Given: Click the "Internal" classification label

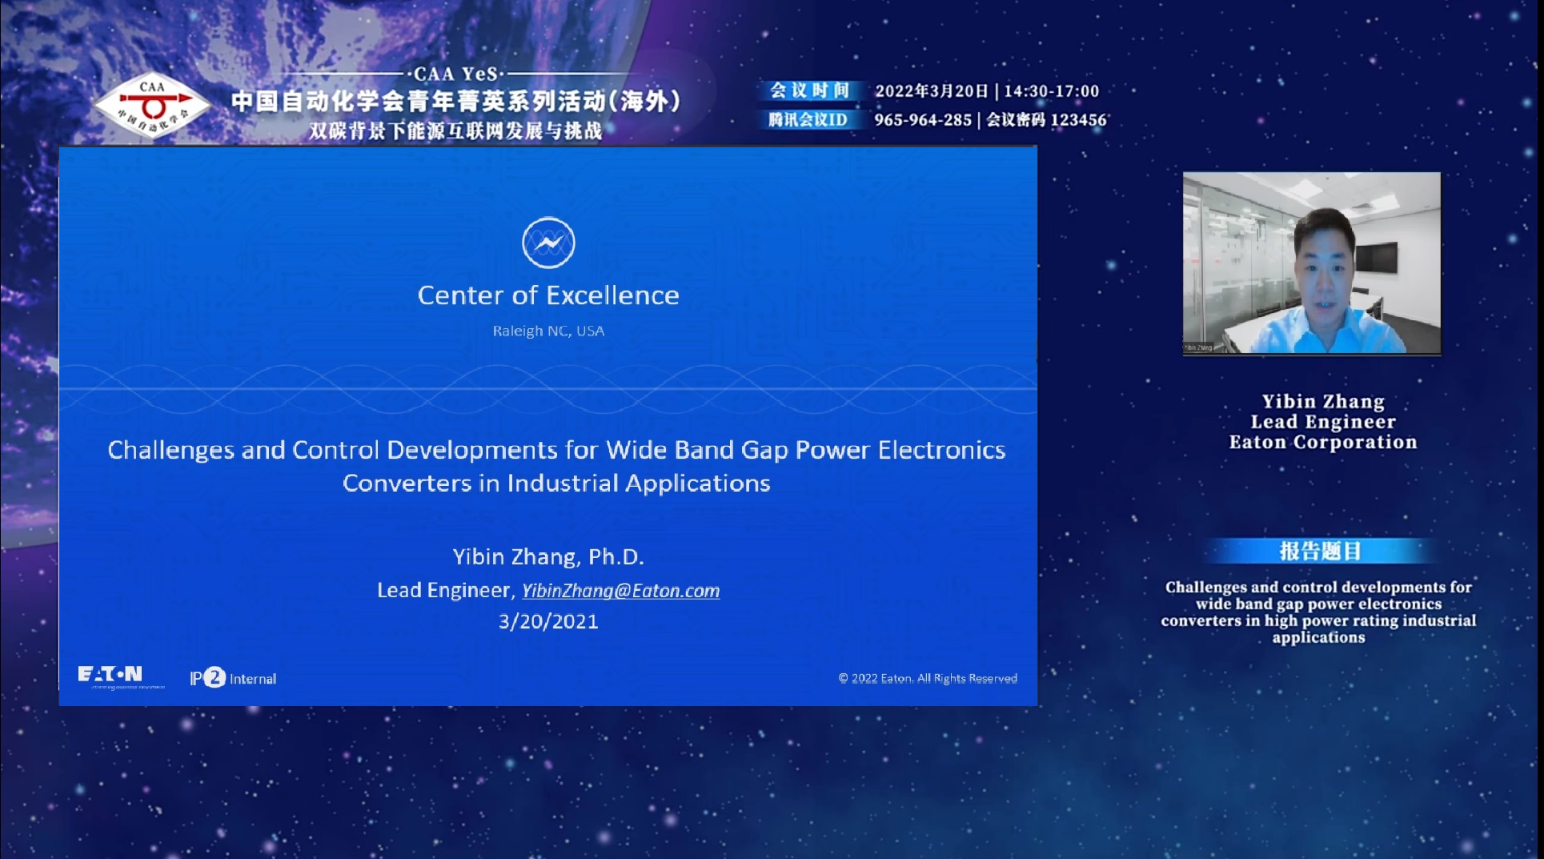Looking at the screenshot, I should pos(253,679).
